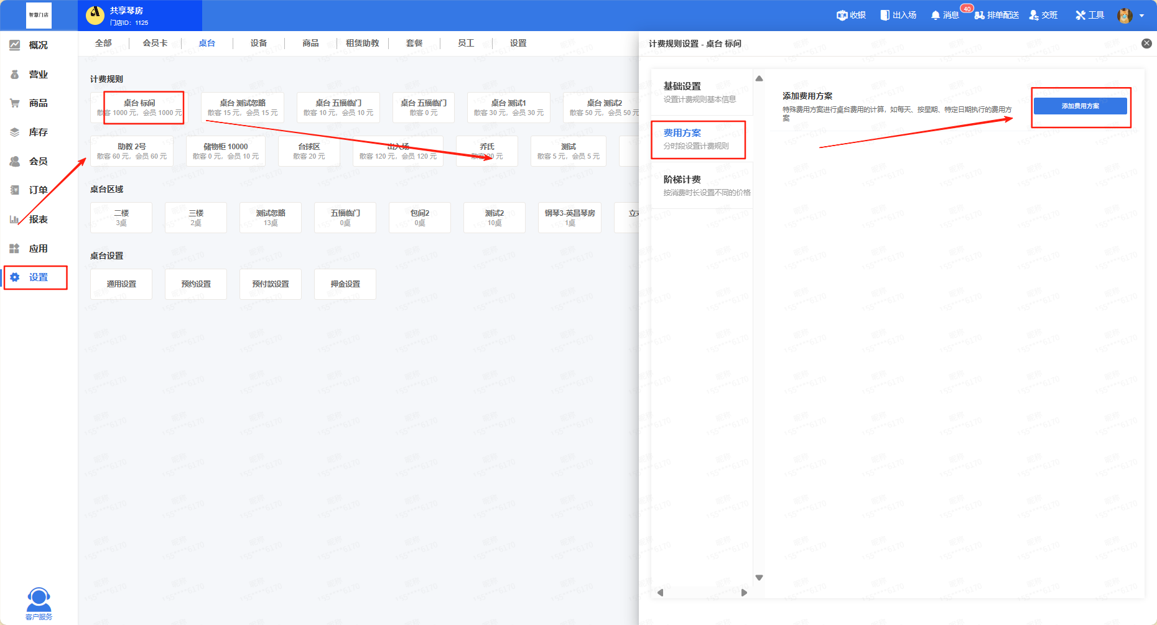Open the 设置 gear icon in sidebar

[x=15, y=277]
